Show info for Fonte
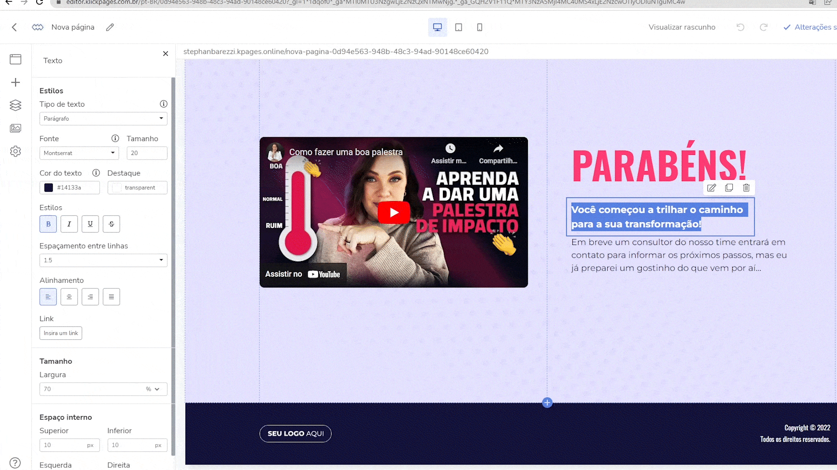This screenshot has width=837, height=470. (115, 138)
